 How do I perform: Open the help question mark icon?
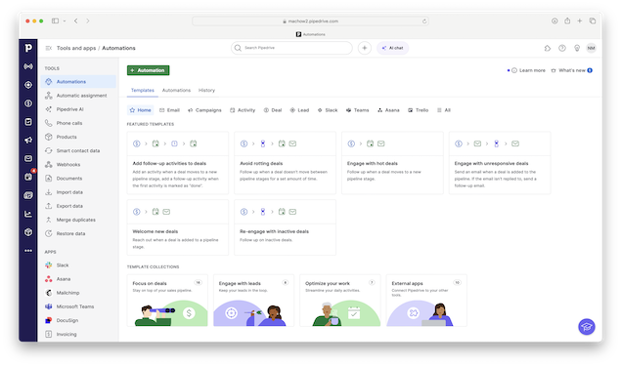pyautogui.click(x=562, y=48)
